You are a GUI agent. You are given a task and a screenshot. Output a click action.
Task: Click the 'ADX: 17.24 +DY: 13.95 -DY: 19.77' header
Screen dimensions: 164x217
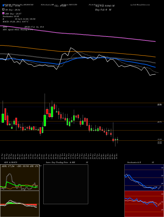pyautogui.click(x=21, y=166)
